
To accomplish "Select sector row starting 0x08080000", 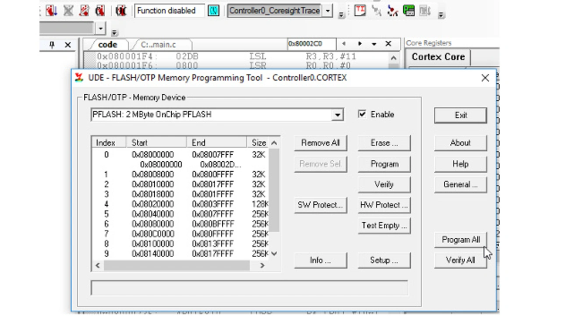I will [x=181, y=224].
